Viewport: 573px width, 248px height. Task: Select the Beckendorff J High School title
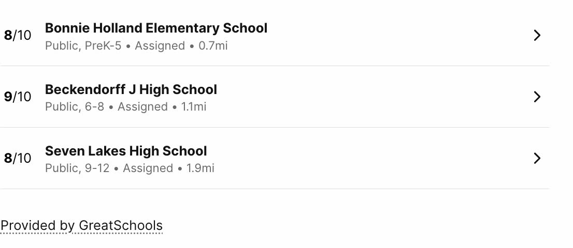pos(131,89)
